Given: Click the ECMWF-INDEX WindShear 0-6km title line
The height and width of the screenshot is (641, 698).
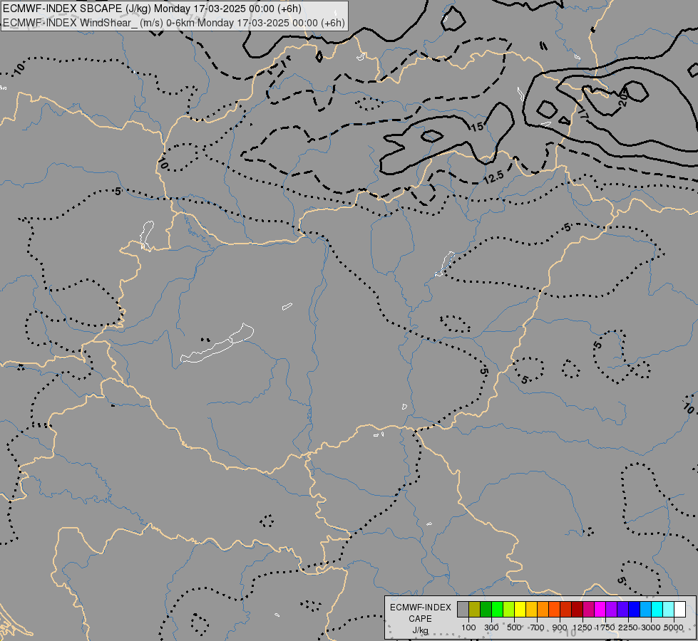Looking at the screenshot, I should coord(174,23).
